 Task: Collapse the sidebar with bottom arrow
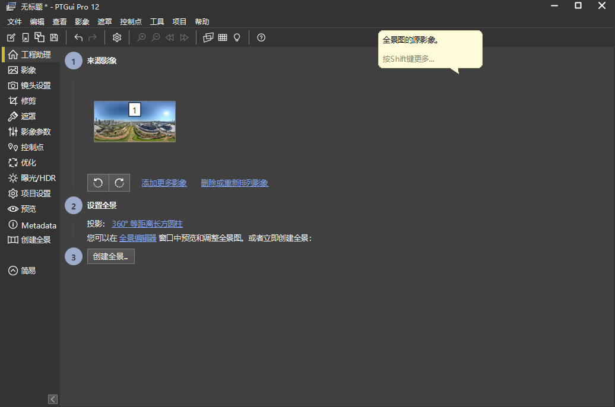pos(53,399)
